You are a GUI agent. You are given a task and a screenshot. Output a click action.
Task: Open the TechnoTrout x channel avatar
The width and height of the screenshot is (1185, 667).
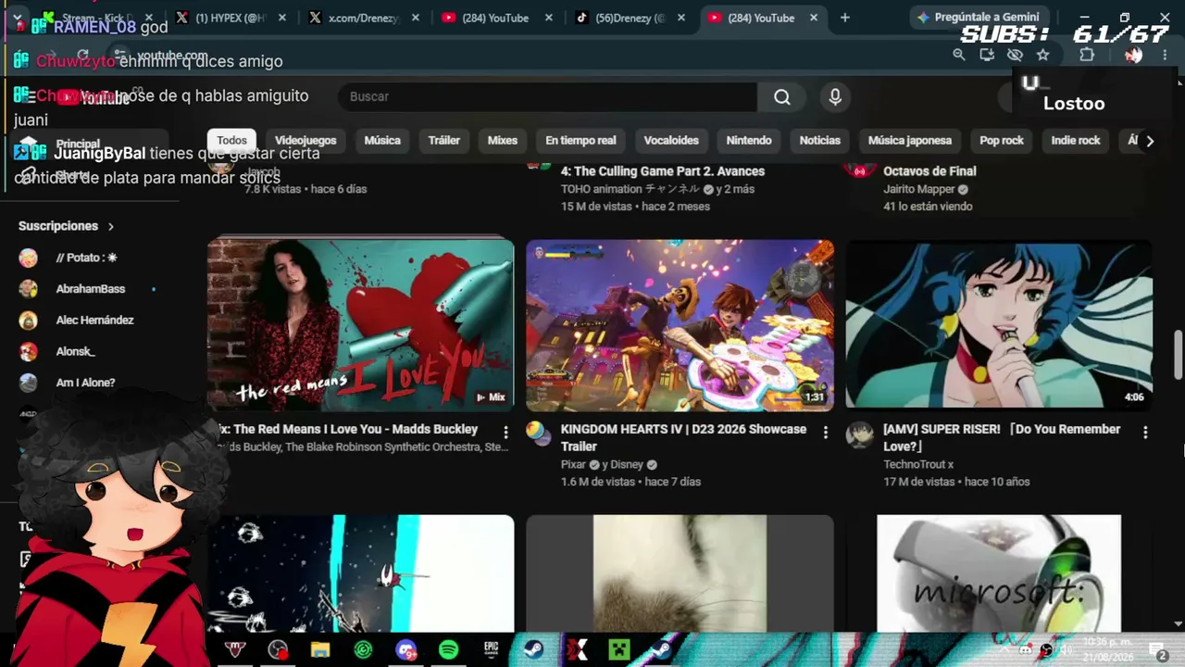[860, 435]
